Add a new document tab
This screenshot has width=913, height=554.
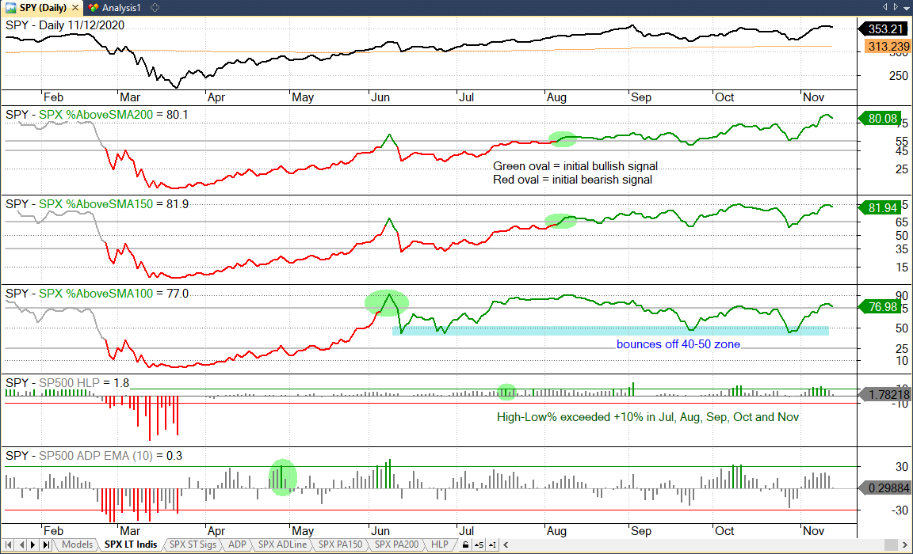[155, 8]
